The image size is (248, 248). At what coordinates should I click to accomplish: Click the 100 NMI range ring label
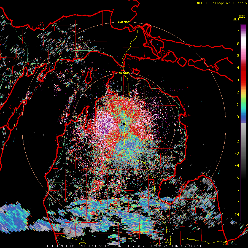[124, 22]
